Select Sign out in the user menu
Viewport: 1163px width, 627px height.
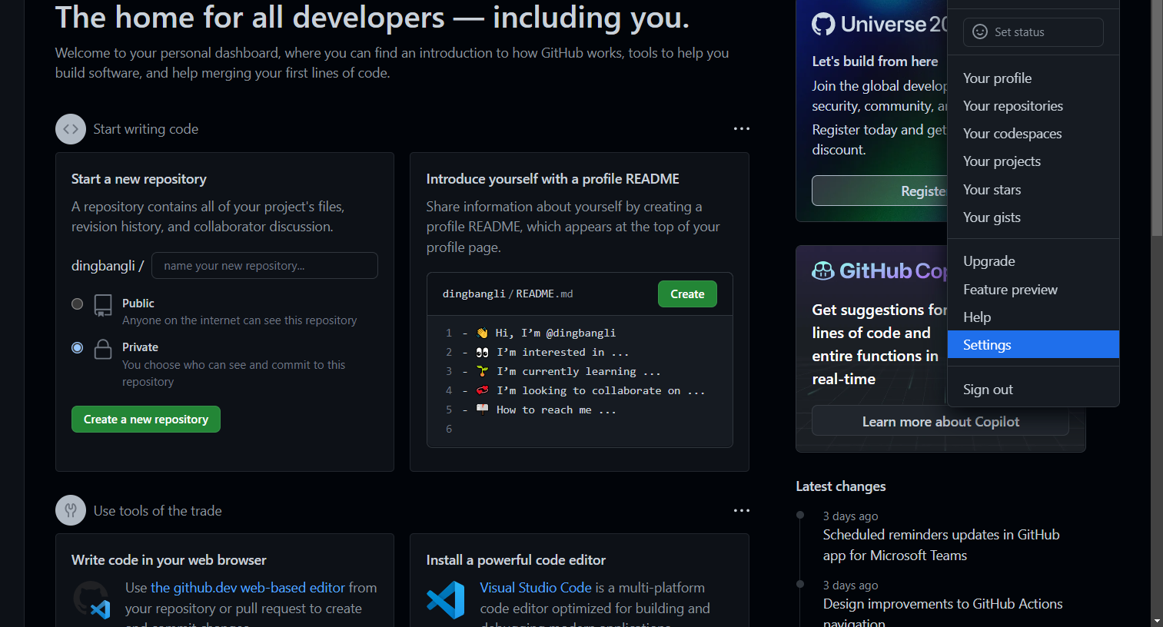(x=1033, y=390)
